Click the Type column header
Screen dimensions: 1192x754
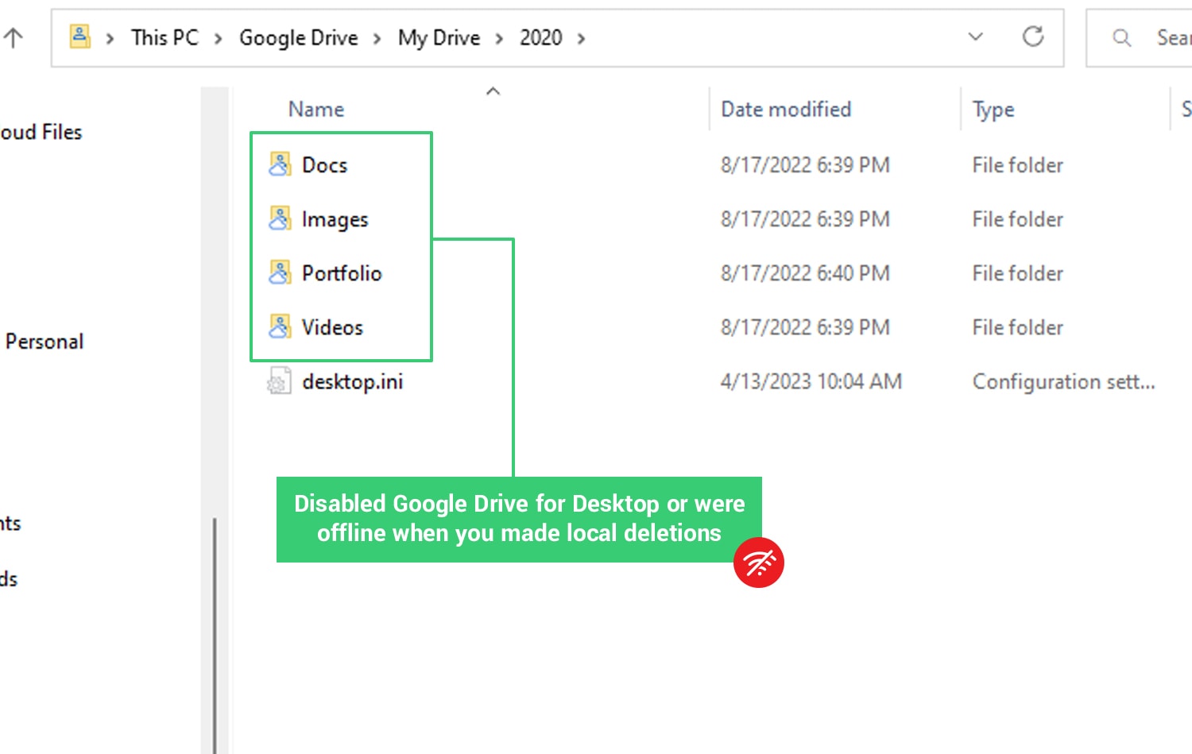pos(993,109)
